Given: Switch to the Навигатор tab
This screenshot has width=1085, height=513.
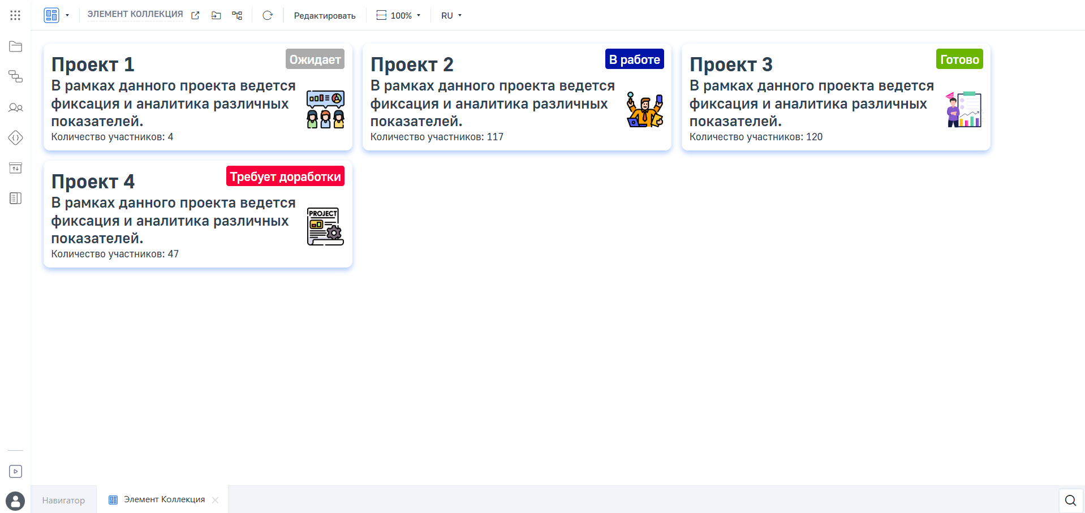Looking at the screenshot, I should pos(63,500).
